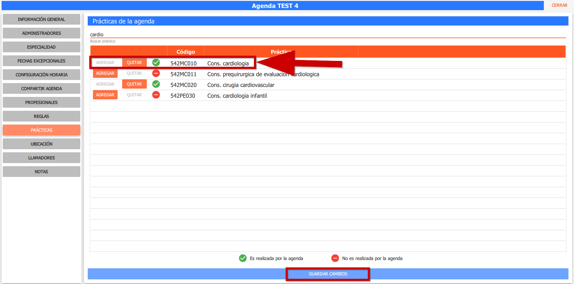Viewport: 574px width, 284px height.
Task: Click green check icon for 542MC020
Action: point(156,84)
